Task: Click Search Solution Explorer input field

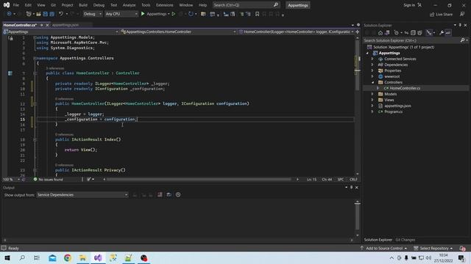Action: 411,40
